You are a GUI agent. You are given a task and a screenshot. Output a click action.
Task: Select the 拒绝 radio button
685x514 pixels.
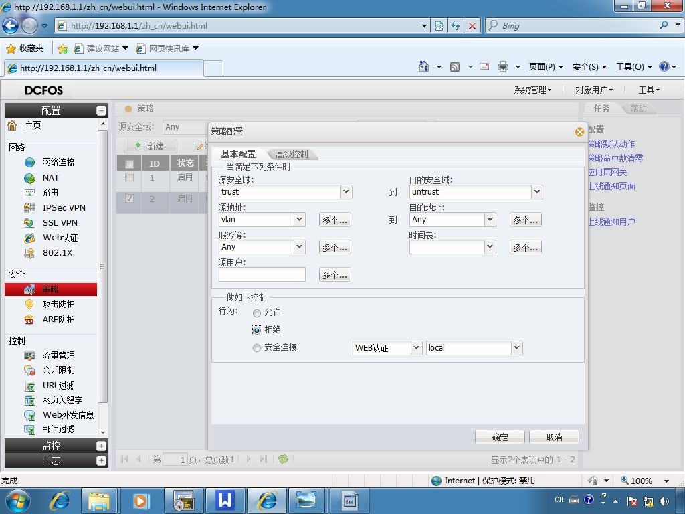point(257,331)
